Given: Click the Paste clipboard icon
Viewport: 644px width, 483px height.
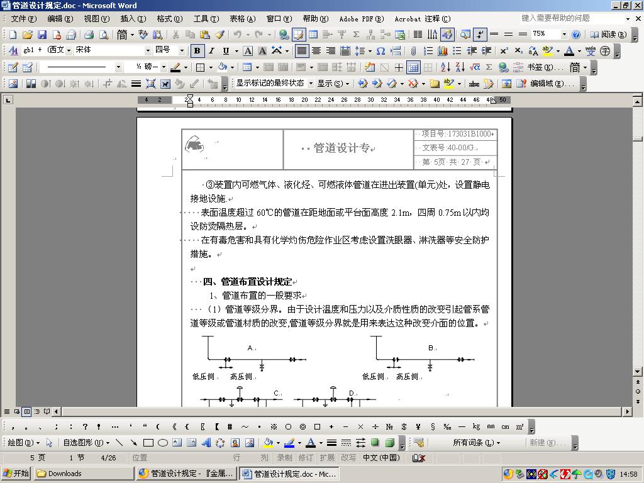Looking at the screenshot, I should tap(204, 35).
